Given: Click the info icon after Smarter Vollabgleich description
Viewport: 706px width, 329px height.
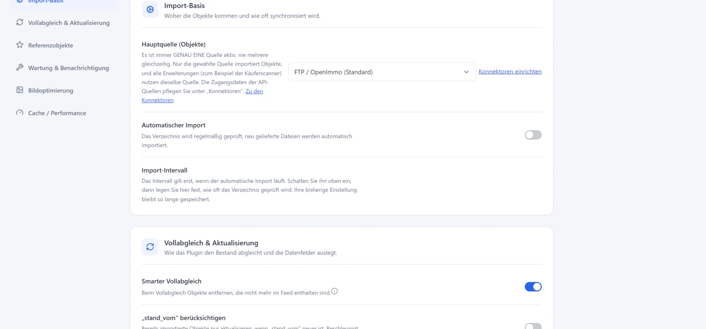Looking at the screenshot, I should [x=334, y=291].
